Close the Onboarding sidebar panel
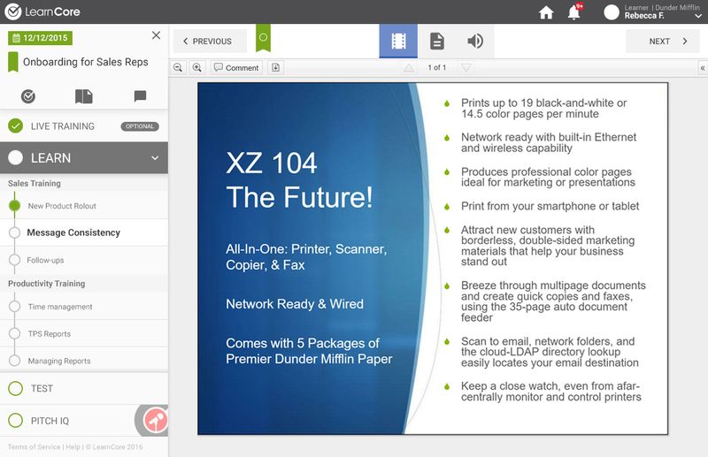The width and height of the screenshot is (708, 457). point(157,35)
